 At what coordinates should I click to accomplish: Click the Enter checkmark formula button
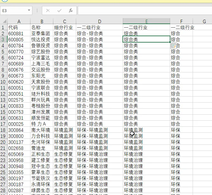coord(59,10)
